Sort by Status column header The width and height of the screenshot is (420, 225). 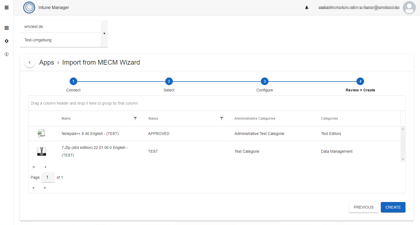(x=153, y=119)
